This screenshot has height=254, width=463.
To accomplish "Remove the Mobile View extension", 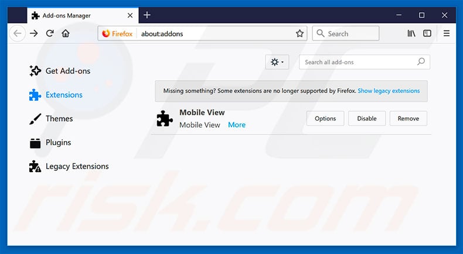I will coord(408,118).
